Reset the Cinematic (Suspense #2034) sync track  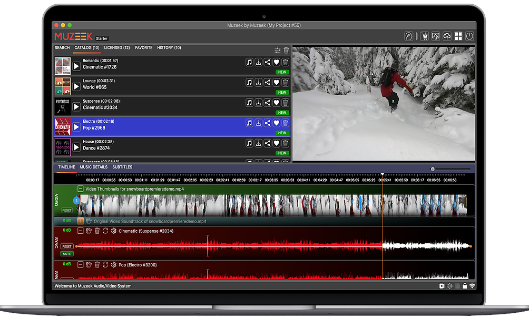[67, 246]
